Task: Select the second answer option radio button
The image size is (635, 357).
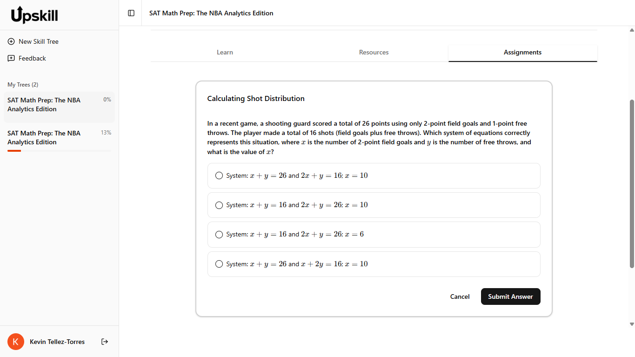Action: coord(219,205)
